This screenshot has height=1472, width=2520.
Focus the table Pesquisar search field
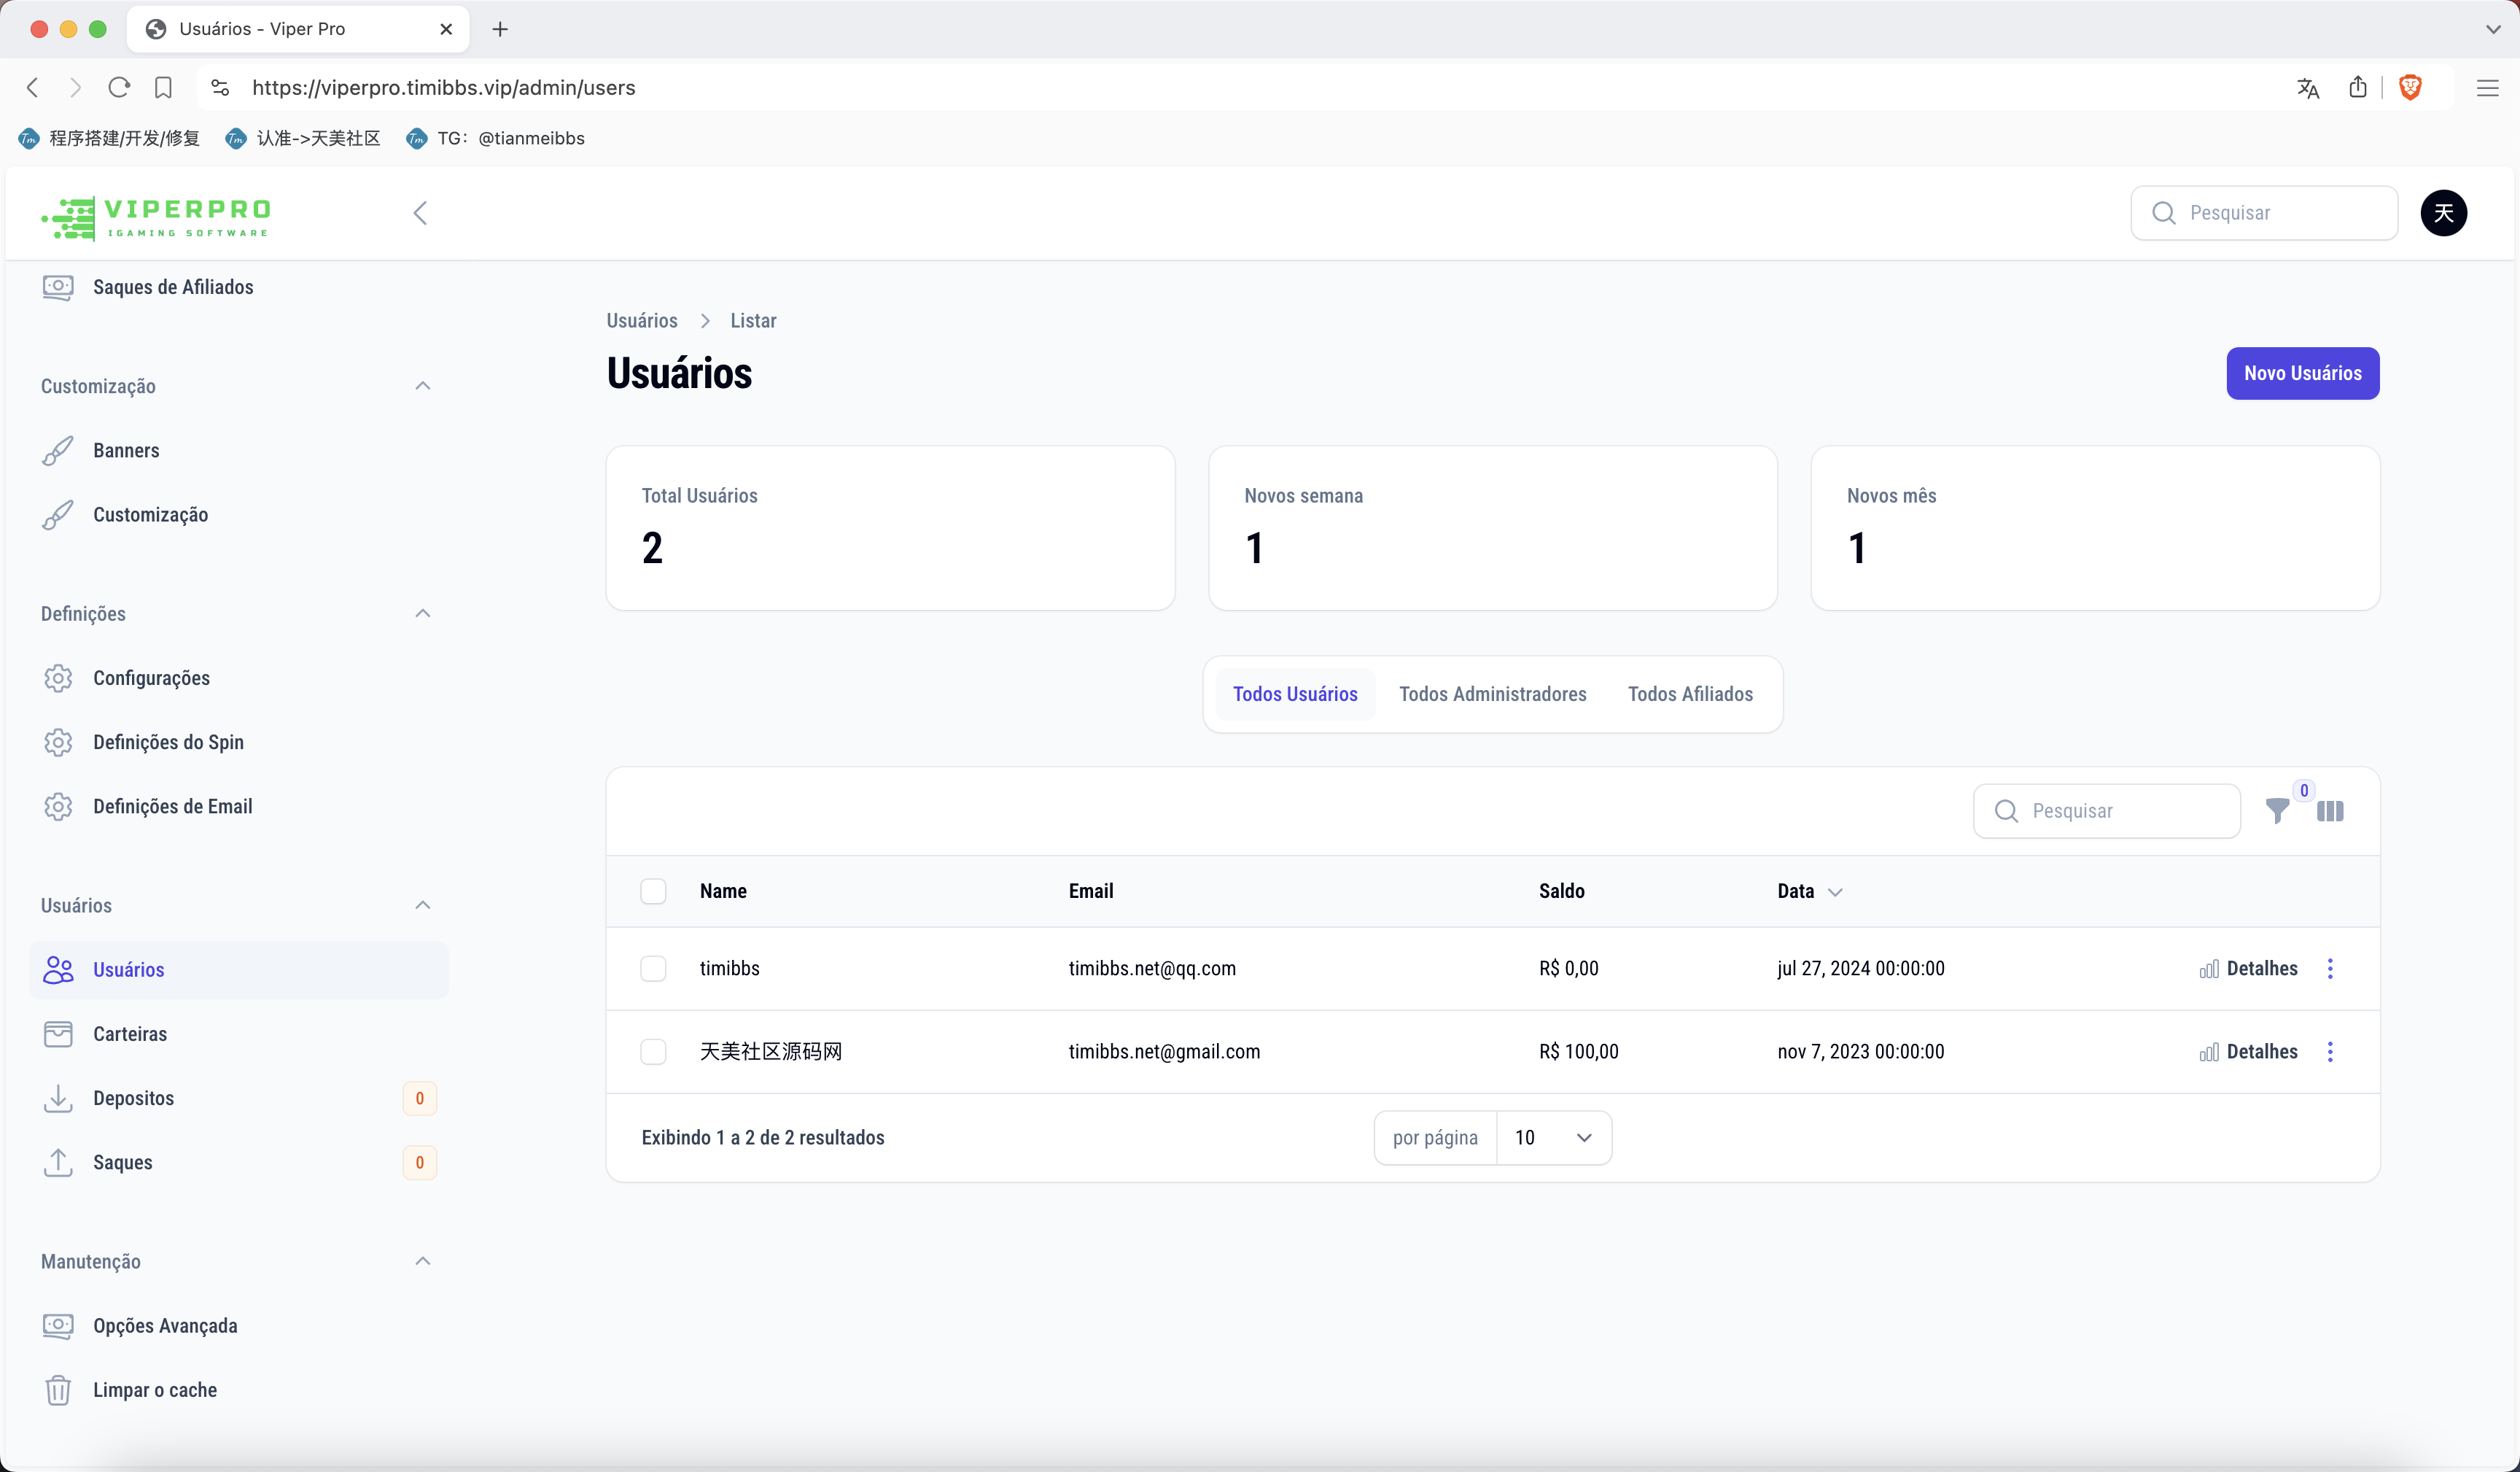[2106, 812]
